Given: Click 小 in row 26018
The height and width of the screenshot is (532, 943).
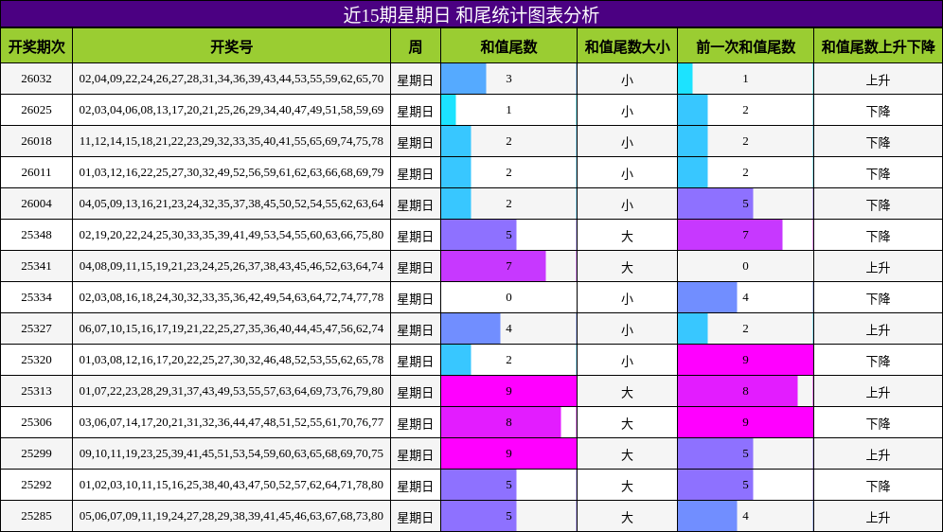Looking at the screenshot, I should (628, 143).
